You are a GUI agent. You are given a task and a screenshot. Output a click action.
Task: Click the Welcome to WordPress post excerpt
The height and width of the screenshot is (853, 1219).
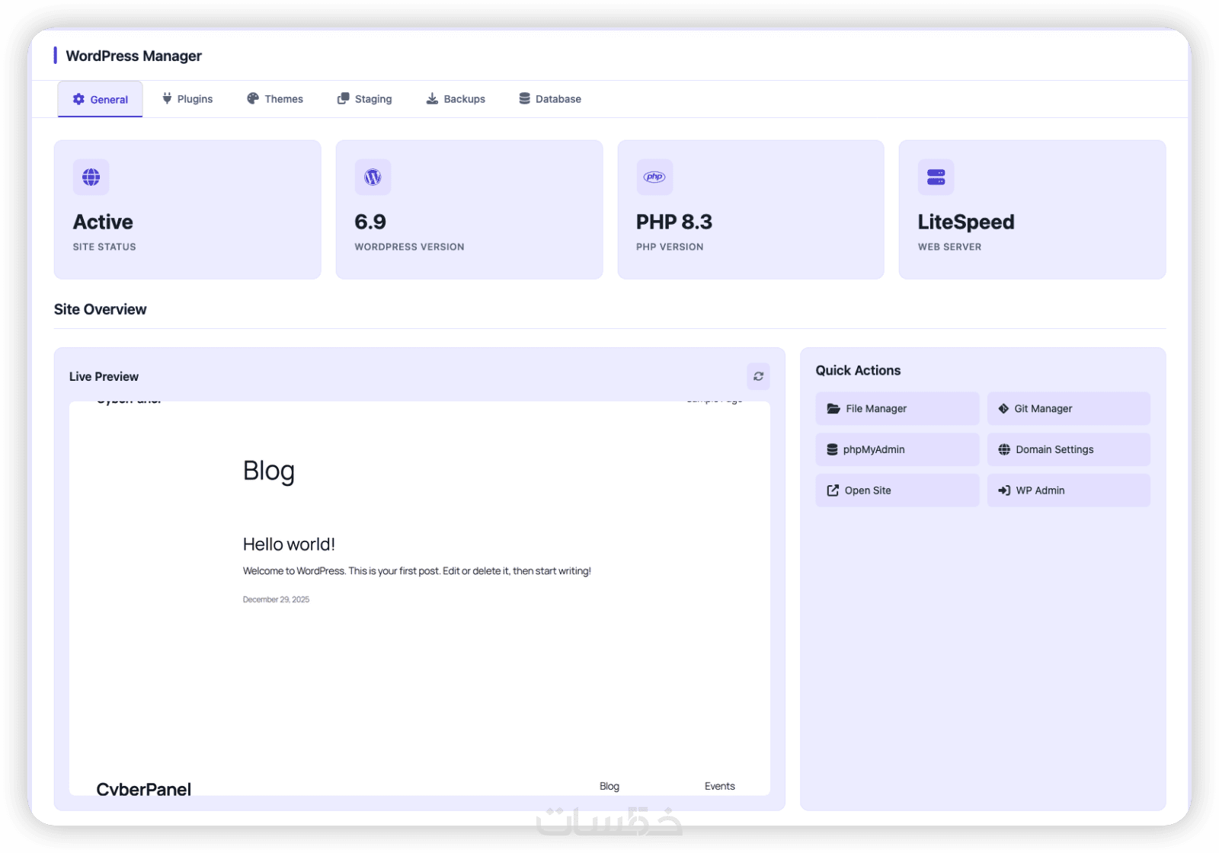[x=417, y=571]
